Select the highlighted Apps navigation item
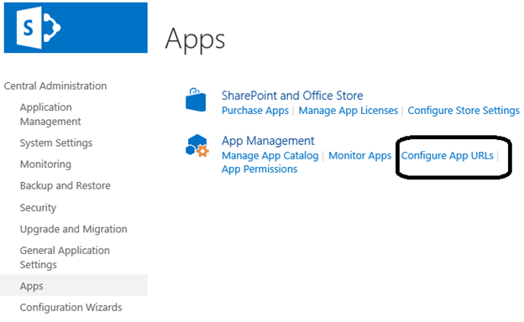This screenshot has height=322, width=524. pos(74,285)
